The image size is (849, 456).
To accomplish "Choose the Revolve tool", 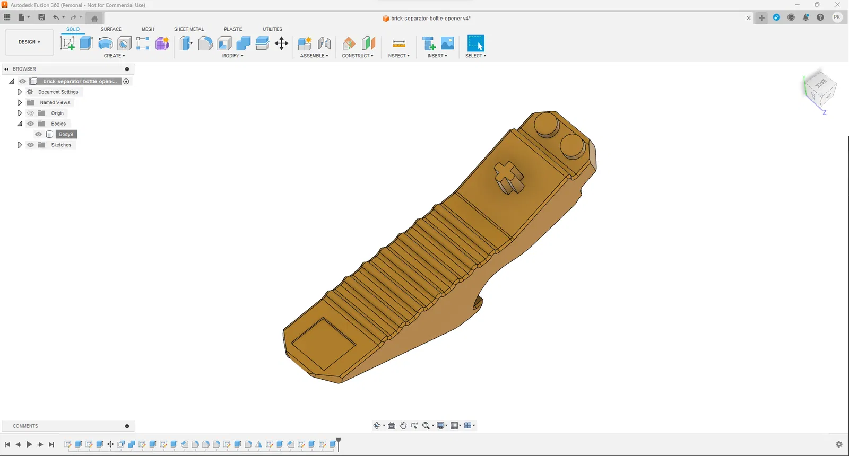I will tap(106, 43).
